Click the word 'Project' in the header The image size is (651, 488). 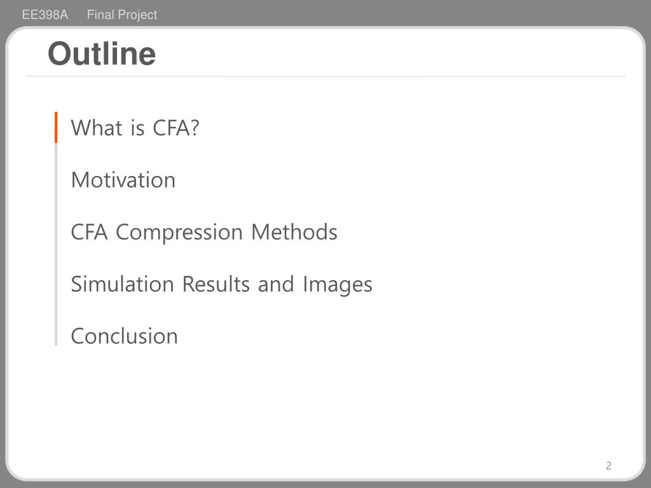(x=138, y=15)
